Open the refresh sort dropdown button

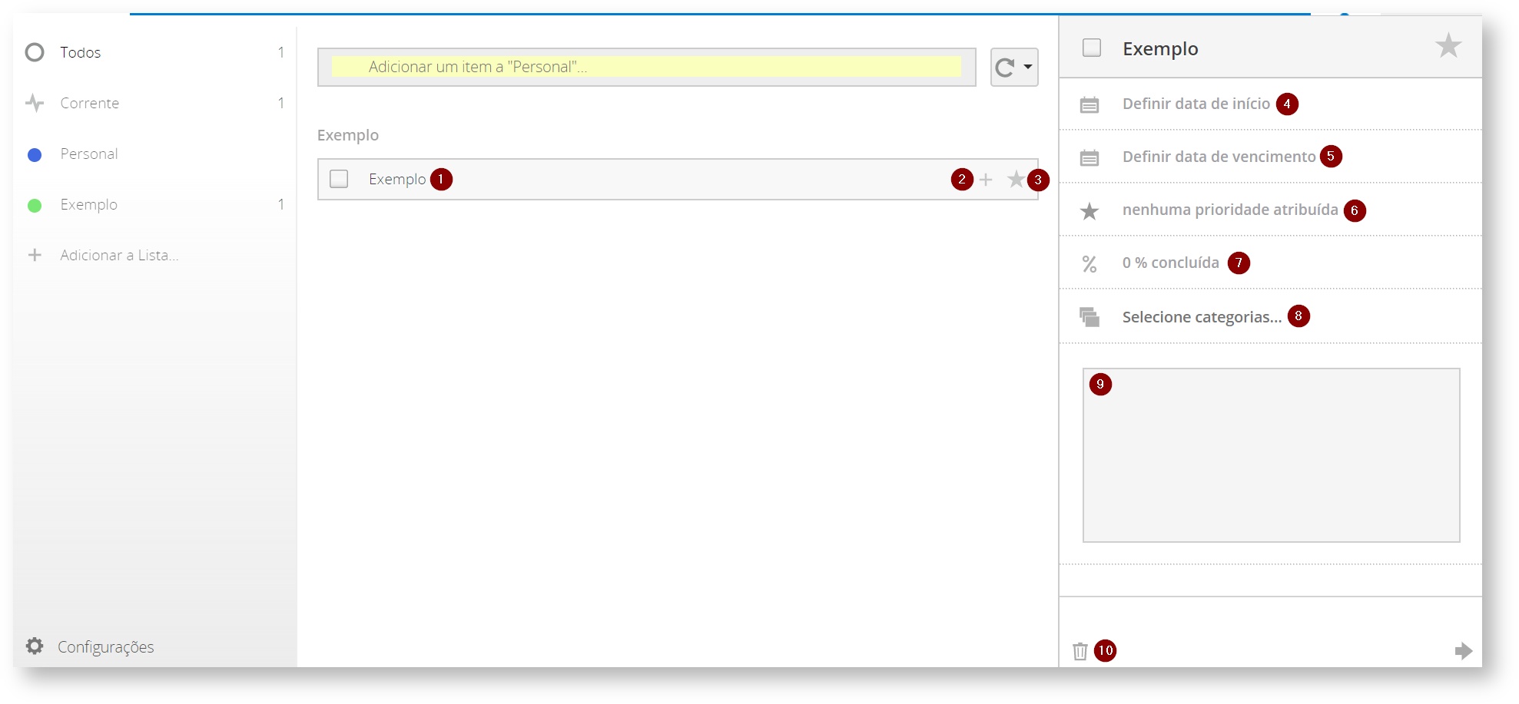pos(1013,68)
